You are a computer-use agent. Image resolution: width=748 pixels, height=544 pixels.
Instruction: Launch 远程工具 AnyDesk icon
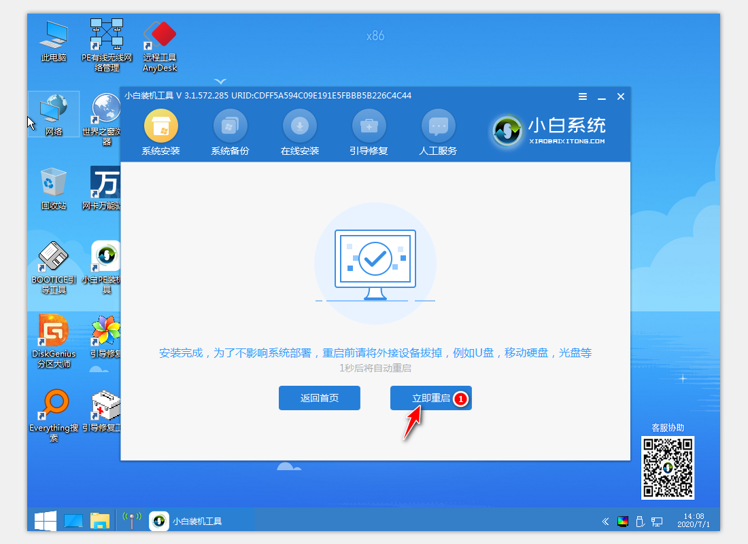tap(160, 46)
